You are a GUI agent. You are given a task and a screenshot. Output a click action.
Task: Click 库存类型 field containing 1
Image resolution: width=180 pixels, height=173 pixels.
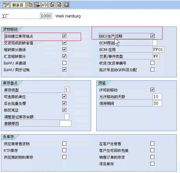(67, 90)
